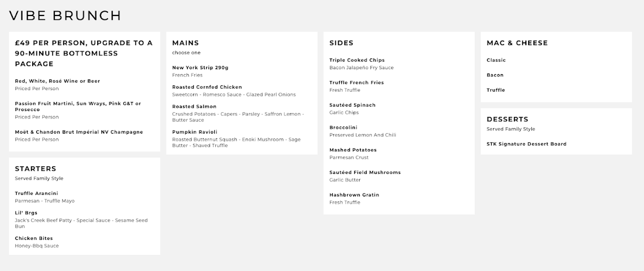Click Red, White, Rosé Wine or Beer option

pyautogui.click(x=57, y=81)
